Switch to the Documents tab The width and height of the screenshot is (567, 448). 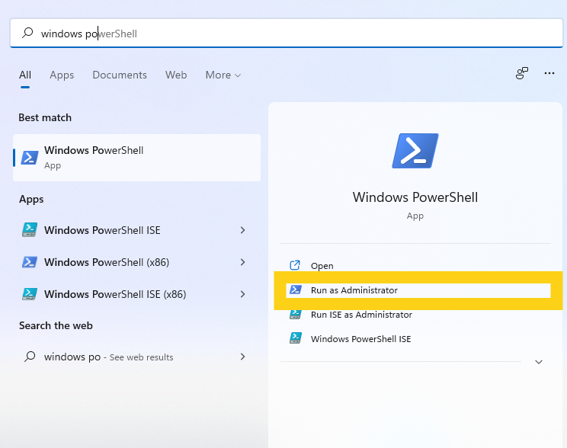120,75
